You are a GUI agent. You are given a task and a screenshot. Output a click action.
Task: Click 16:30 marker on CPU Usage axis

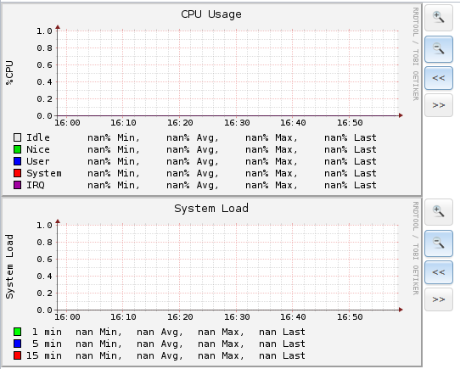point(237,123)
